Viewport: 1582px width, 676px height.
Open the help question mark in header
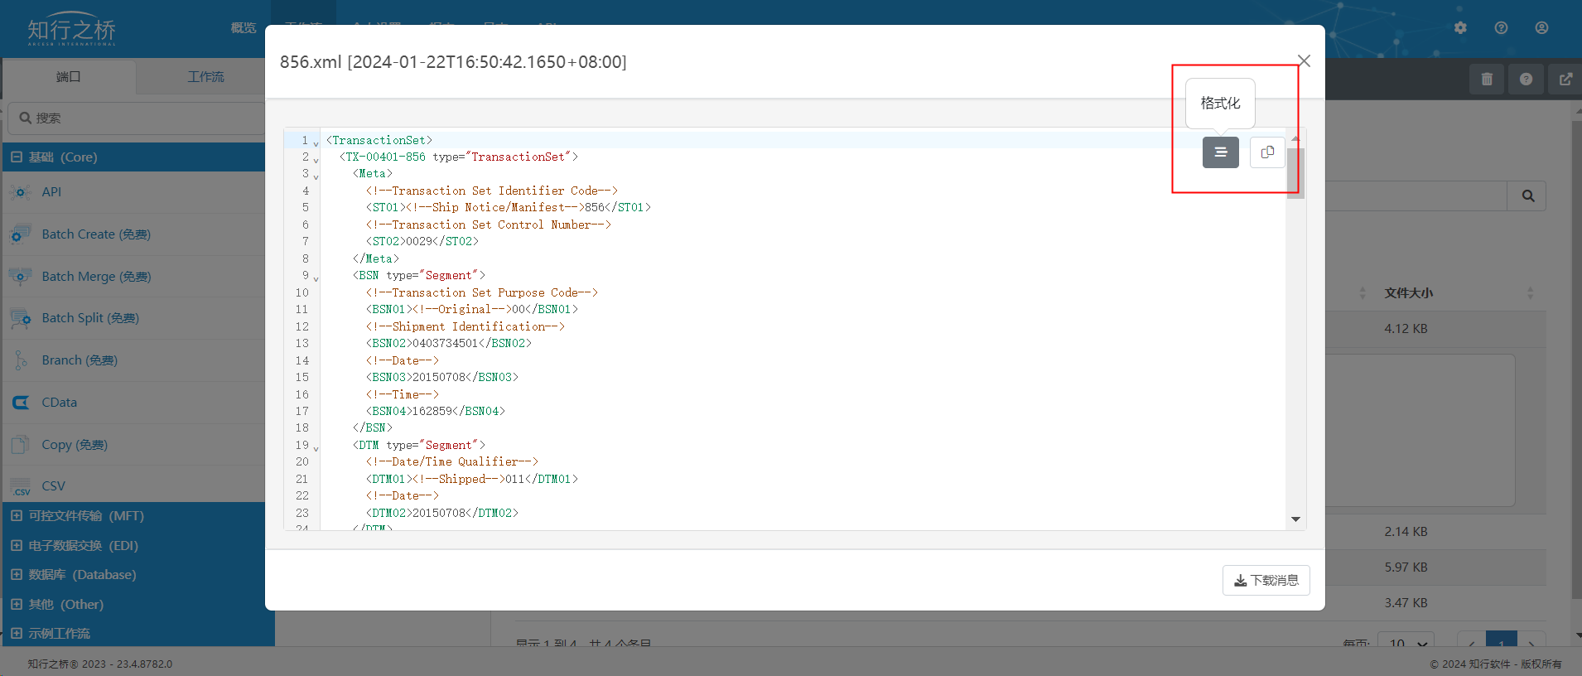pos(1501,28)
